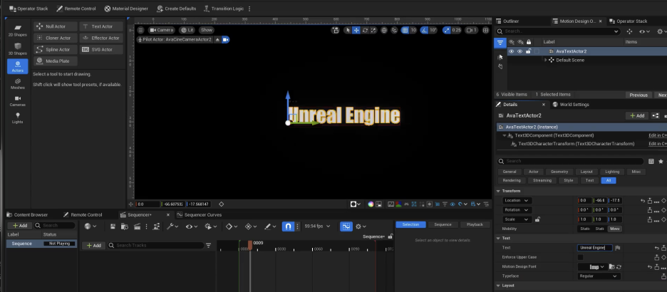Toggle rotation angle snapping
Screen dimensions: 667x292
point(424,30)
